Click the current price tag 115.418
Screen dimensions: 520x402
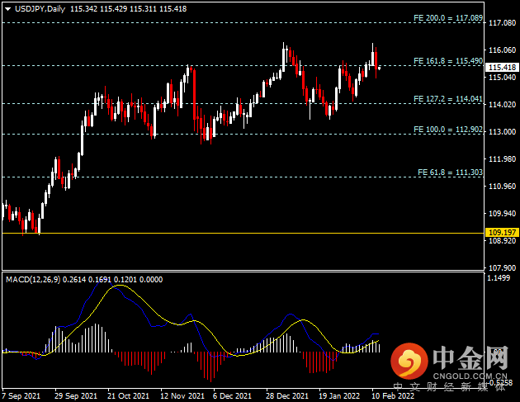pyautogui.click(x=502, y=68)
